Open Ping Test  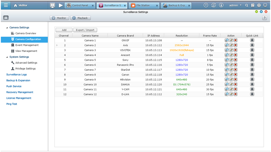(12, 104)
